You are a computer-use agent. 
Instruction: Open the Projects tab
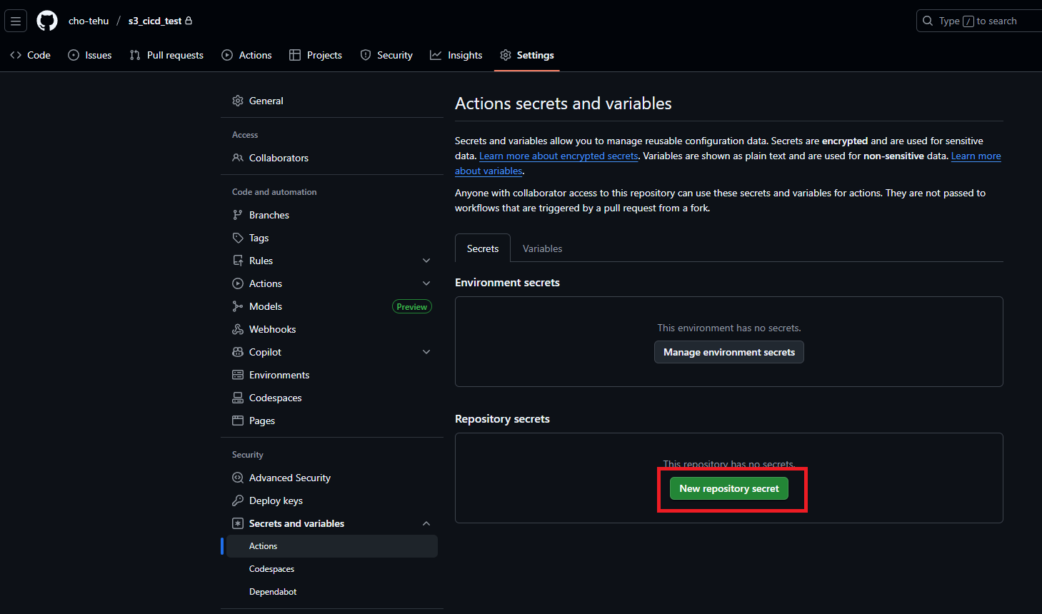(x=316, y=55)
